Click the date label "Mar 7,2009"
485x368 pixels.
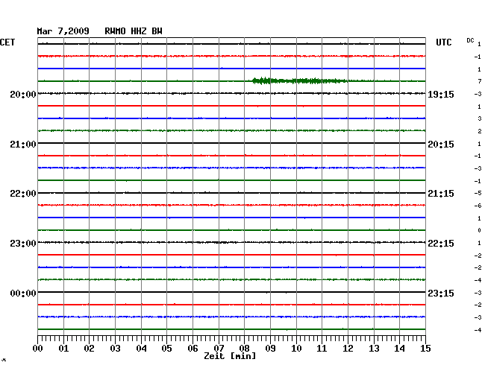63,31
